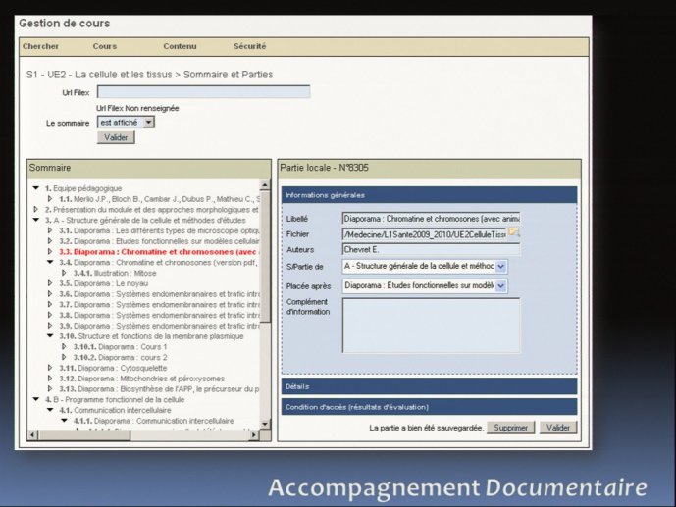Expand the Condition d'accès section
Screen dimensions: 676x507
(429, 407)
